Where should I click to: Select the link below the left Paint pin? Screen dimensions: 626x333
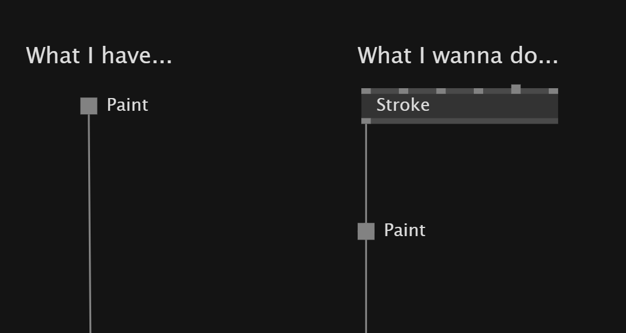coord(89,223)
